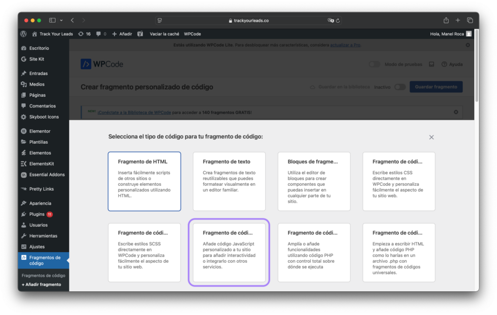Viewport: 497px width, 315px height.
Task: Click Vaciar la caché in admin bar
Action: (x=164, y=34)
